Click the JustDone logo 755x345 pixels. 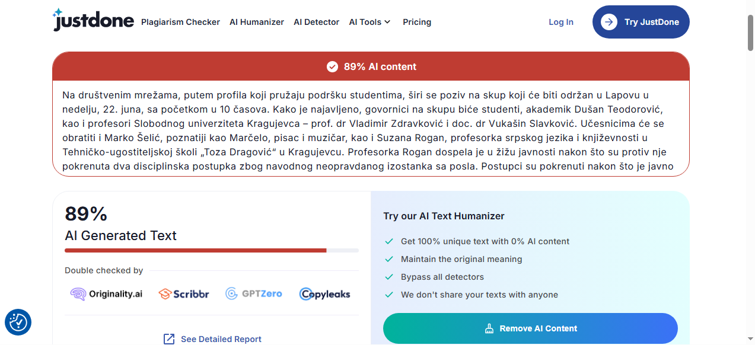click(93, 21)
